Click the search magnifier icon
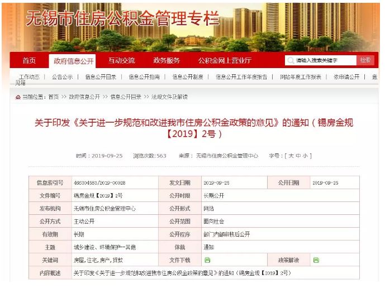This screenshot has height=303, width=385. click(291, 60)
